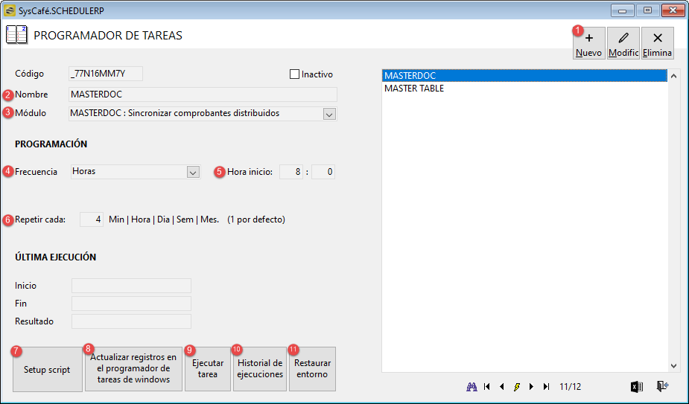Screen dimensions: 689x404
Task: Click the Nuevo plus button
Action: pyautogui.click(x=588, y=43)
